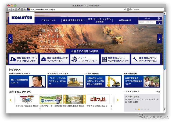Screen dimensions: 172x122
Task: Open the お問い合わせ menu item
Action: coord(125,20)
